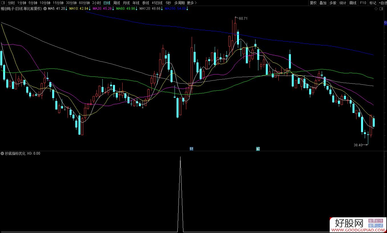
Task: Select the 60分钟 period tab
Action: coord(84,3)
